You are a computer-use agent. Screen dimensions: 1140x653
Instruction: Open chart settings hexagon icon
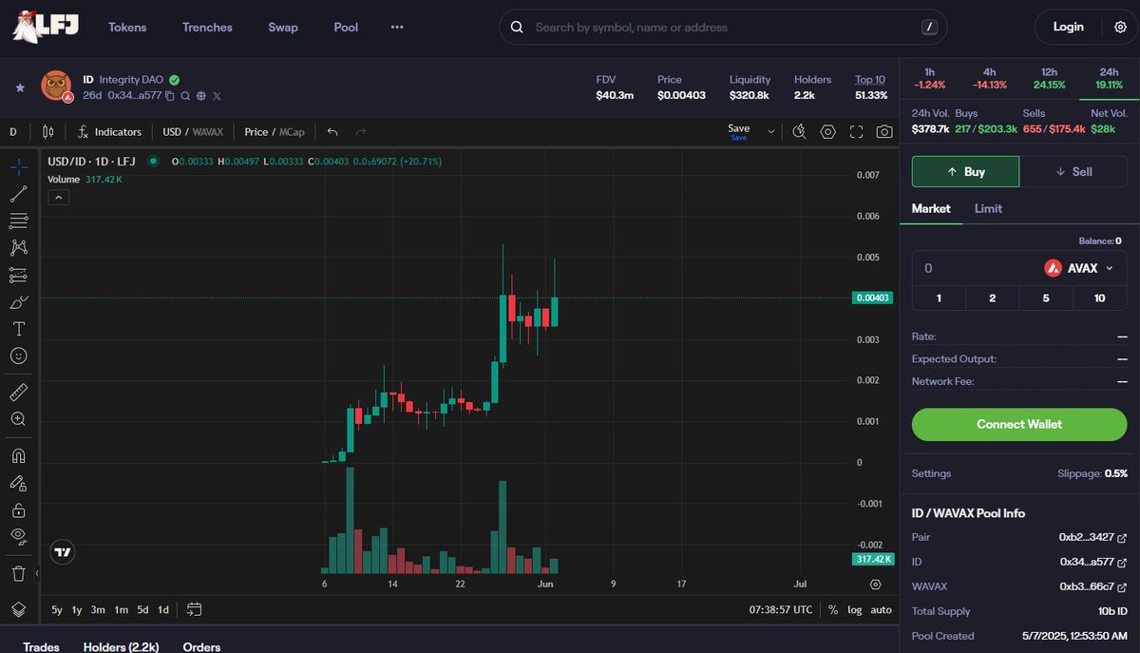pos(828,132)
